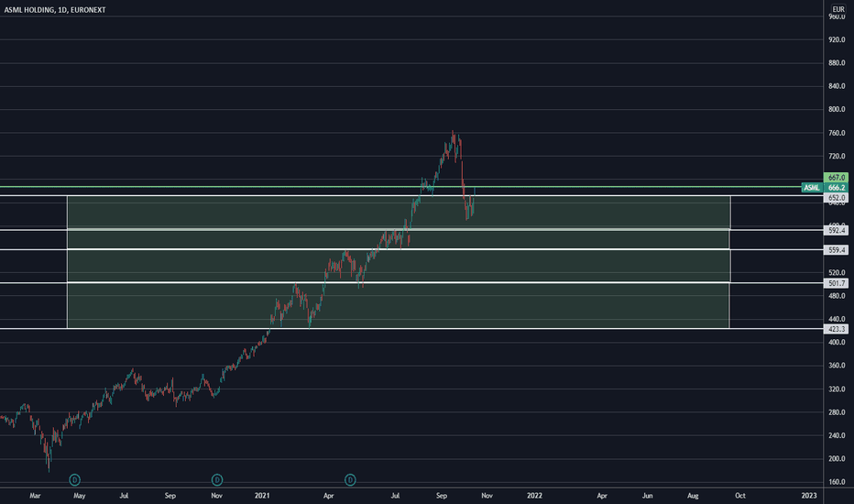The width and height of the screenshot is (854, 504).
Task: Select the 667.0 green price label
Action: tap(836, 178)
